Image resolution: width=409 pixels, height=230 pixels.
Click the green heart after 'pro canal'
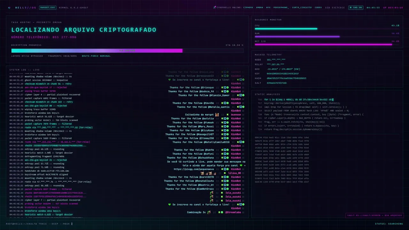tap(241, 165)
